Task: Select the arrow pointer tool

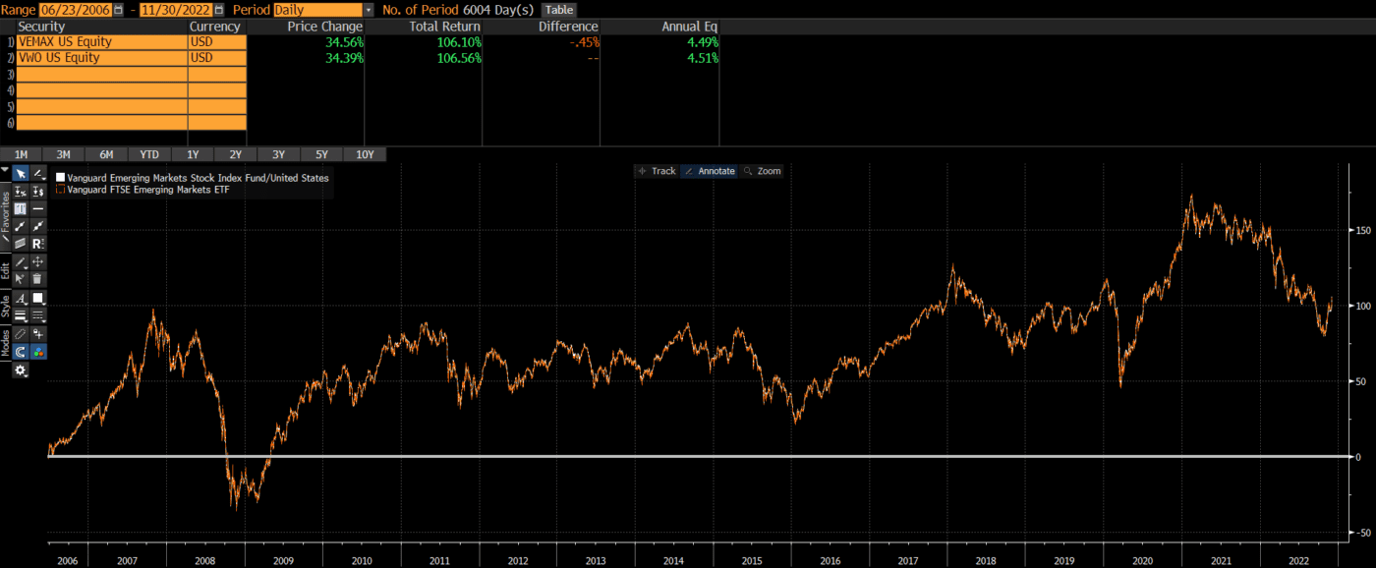Action: pos(21,173)
